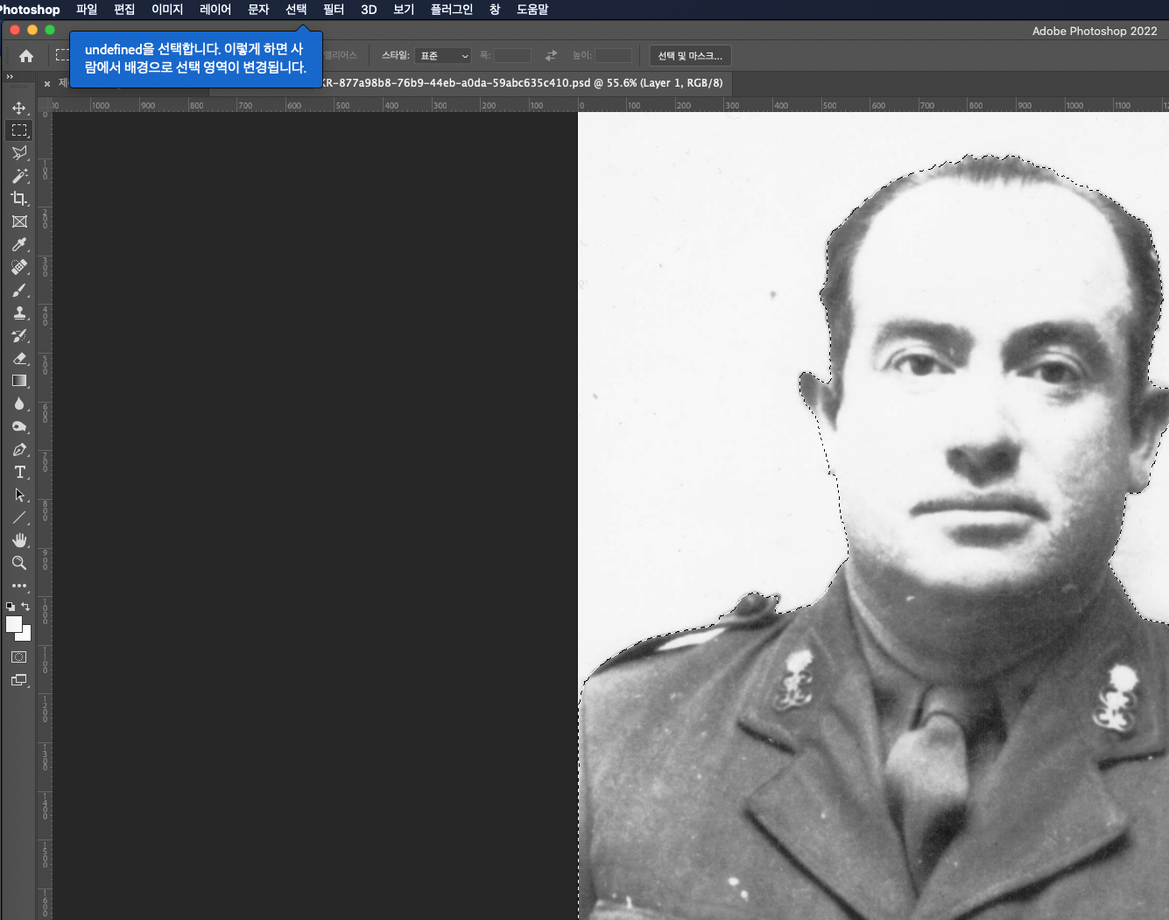Reset to default foreground and background colors
Screen dimensions: 1169x920
pyautogui.click(x=10, y=606)
